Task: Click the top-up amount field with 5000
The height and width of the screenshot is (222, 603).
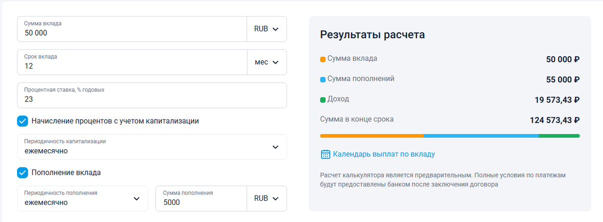Action: click(x=201, y=202)
